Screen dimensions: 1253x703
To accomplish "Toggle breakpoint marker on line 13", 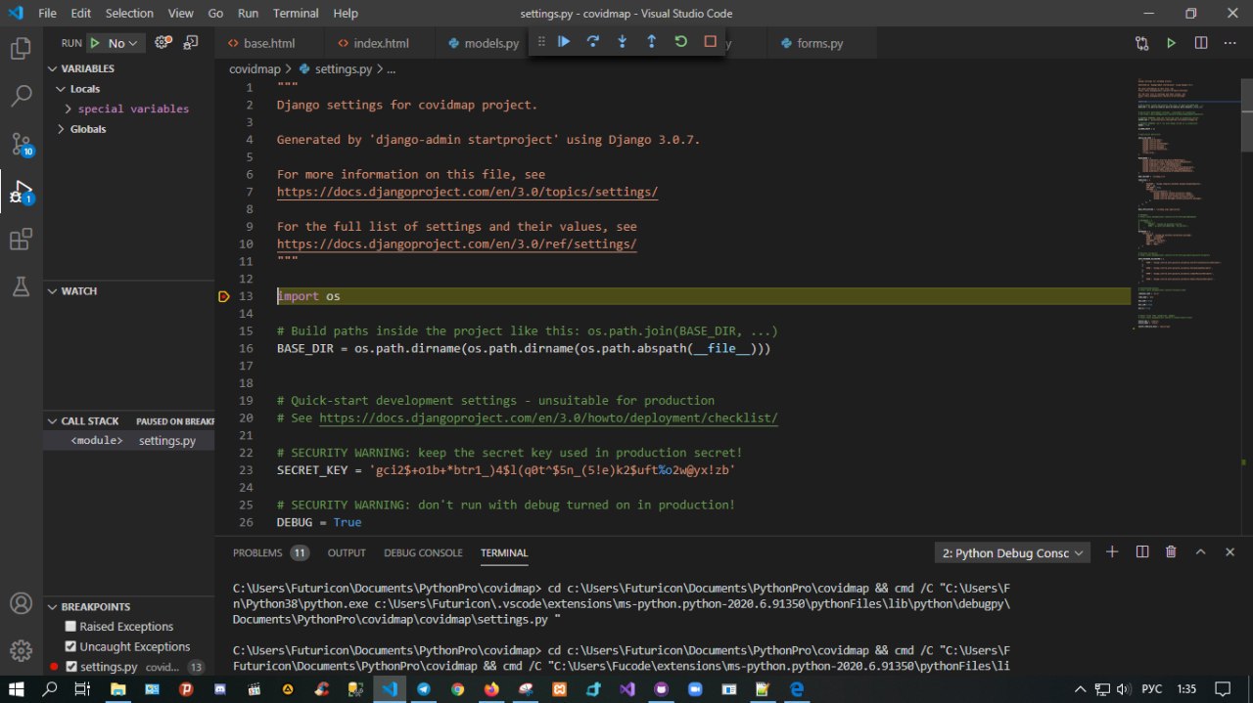I will (224, 296).
